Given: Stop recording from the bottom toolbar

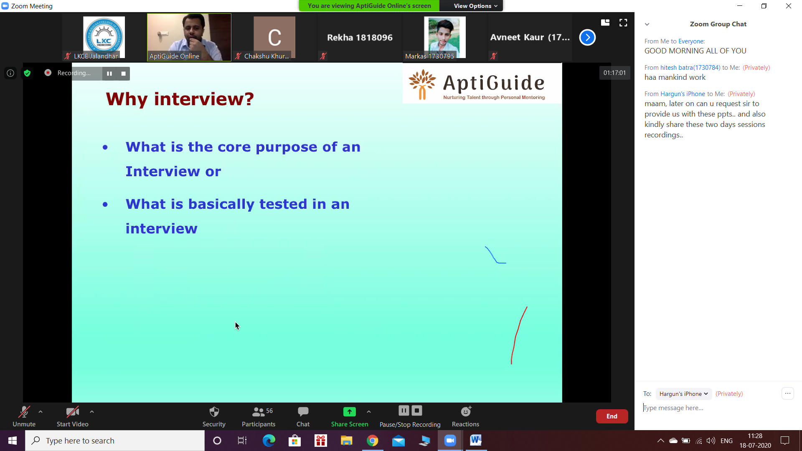Looking at the screenshot, I should point(417,410).
